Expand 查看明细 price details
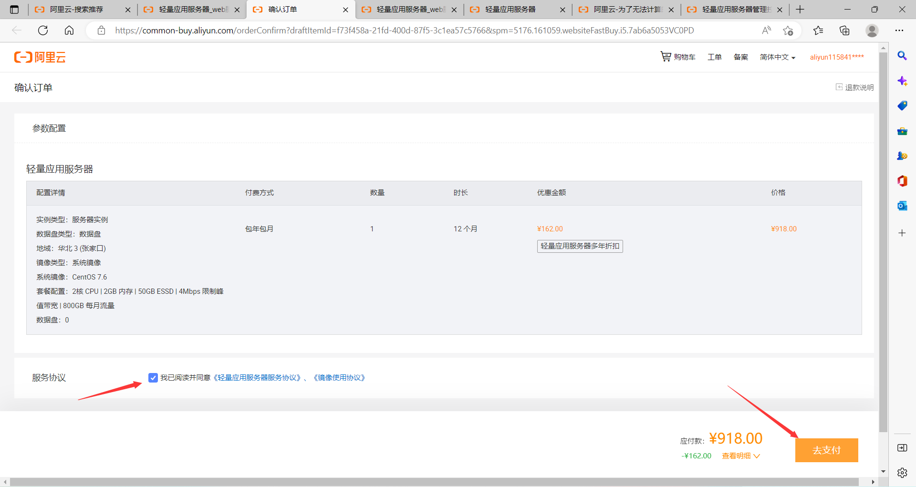Viewport: 916px width, 487px height. (740, 456)
